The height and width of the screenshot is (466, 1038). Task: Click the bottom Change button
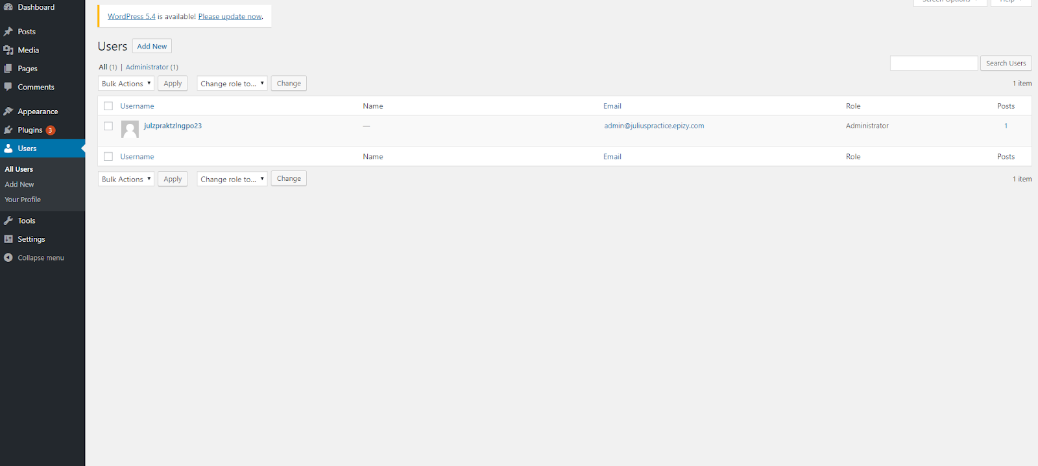pos(289,178)
